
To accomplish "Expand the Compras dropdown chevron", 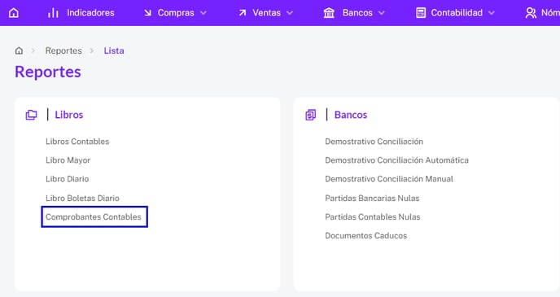I will click(x=203, y=13).
